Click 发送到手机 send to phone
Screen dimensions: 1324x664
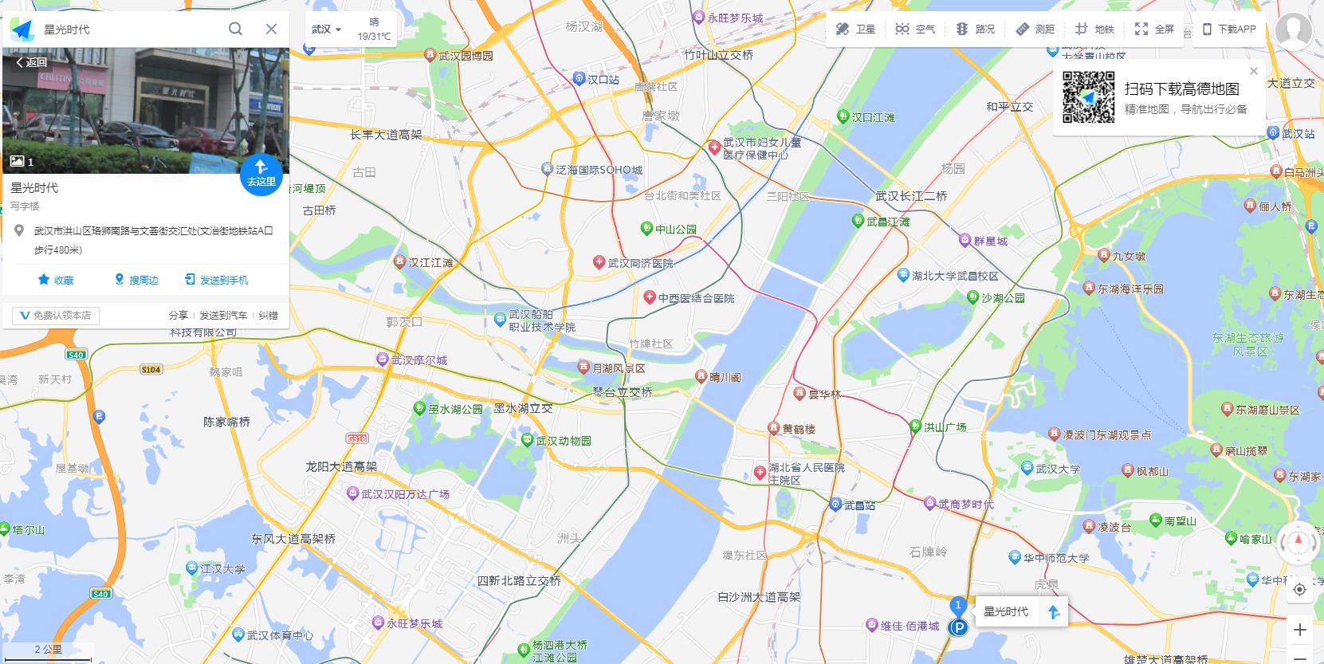coord(216,280)
